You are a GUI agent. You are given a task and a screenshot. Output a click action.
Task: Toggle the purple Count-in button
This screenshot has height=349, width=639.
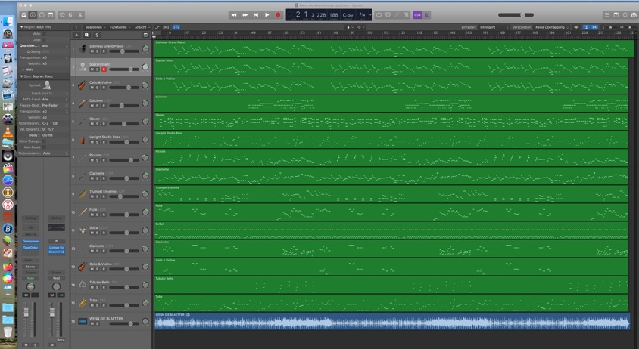(x=417, y=14)
